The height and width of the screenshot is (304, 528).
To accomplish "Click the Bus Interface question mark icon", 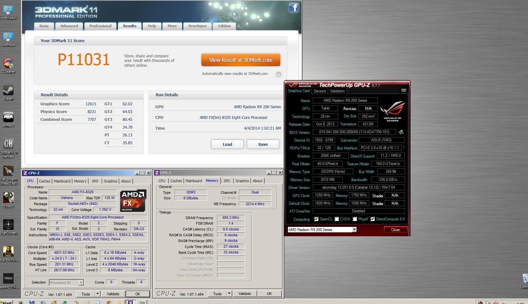I will pyautogui.click(x=403, y=148).
